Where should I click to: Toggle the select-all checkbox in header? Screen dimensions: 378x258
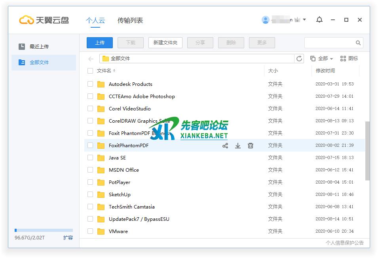pyautogui.click(x=90, y=71)
